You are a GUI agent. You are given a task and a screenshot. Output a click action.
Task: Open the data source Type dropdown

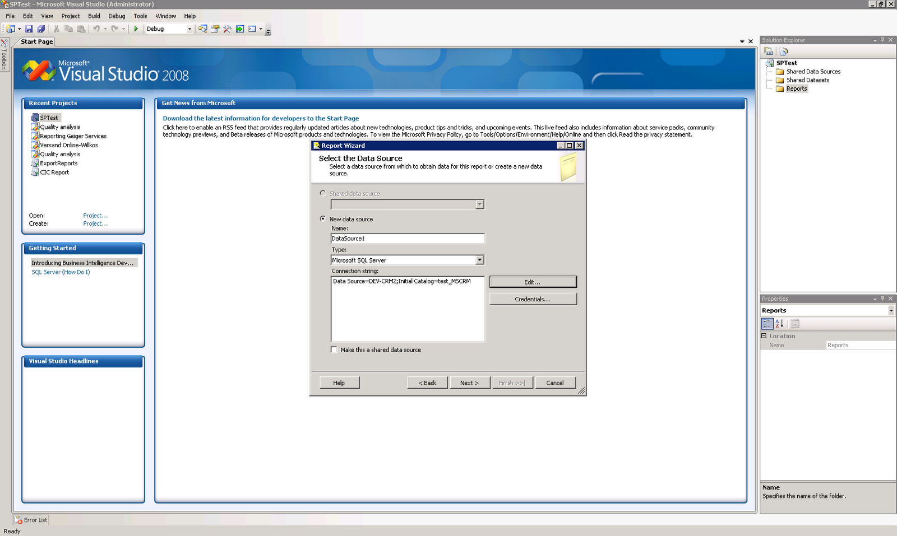[x=480, y=260]
